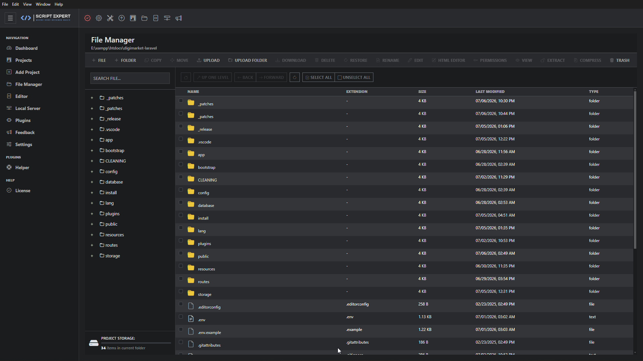Click the crossed tools icon in top toolbar
Image resolution: width=643 pixels, height=361 pixels.
click(x=110, y=18)
